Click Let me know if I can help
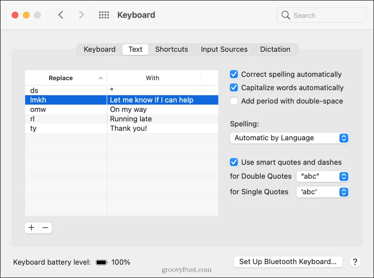 point(151,100)
